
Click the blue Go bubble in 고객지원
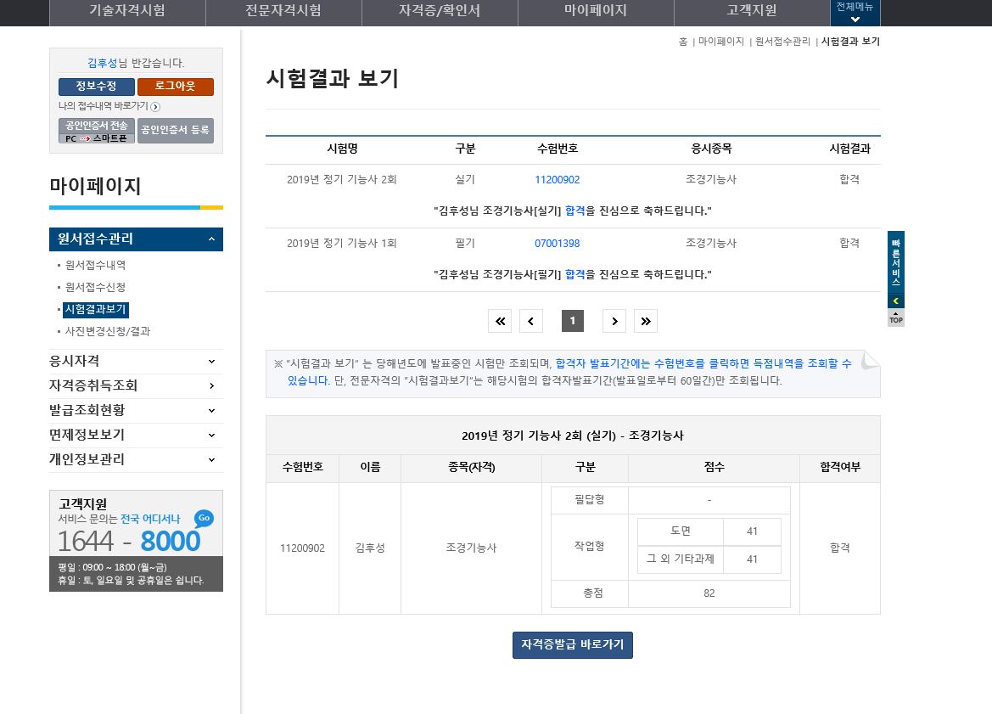[203, 518]
